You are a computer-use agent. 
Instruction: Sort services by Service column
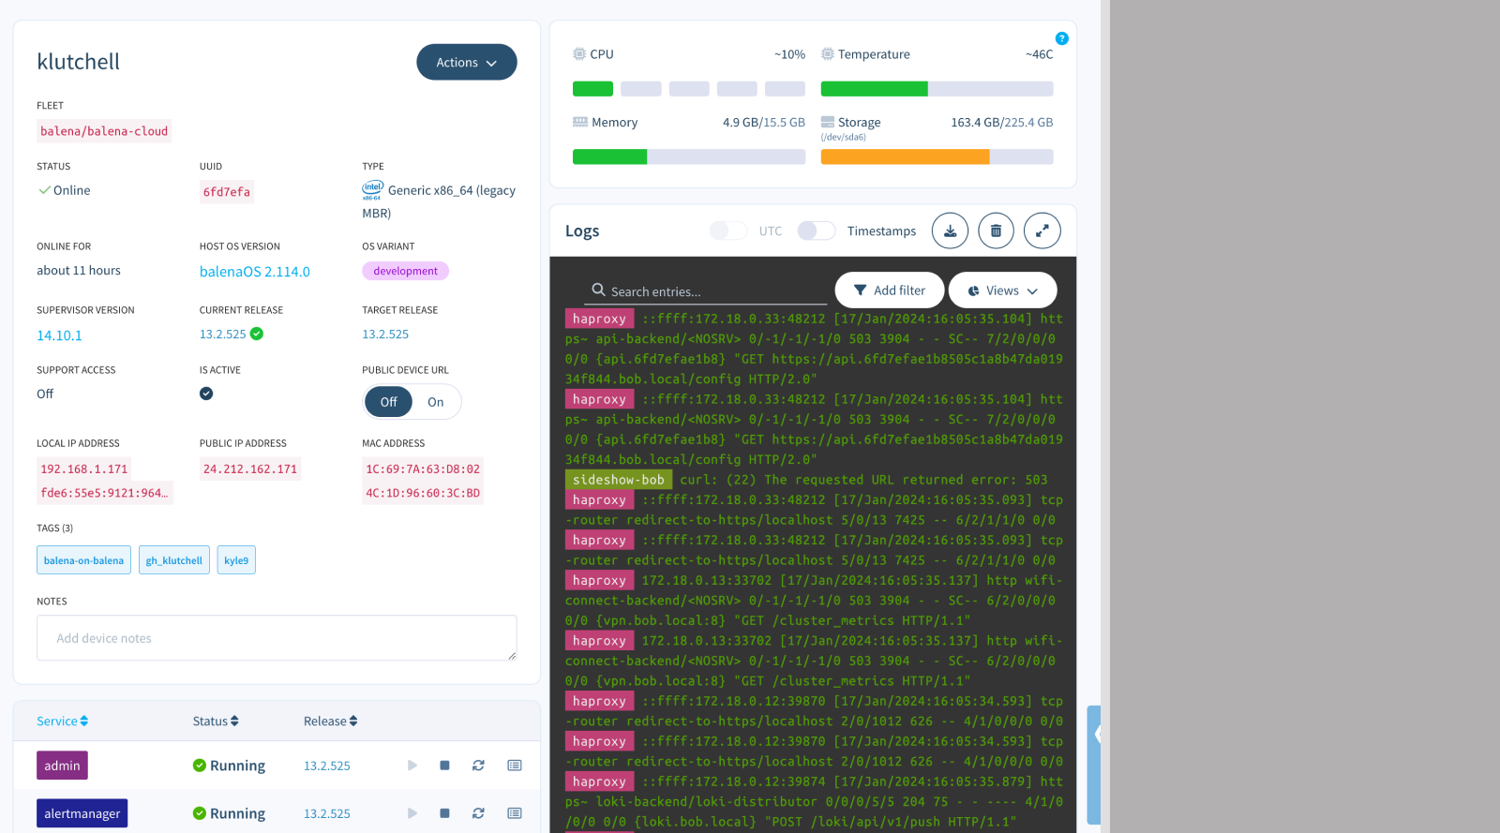[x=62, y=721]
